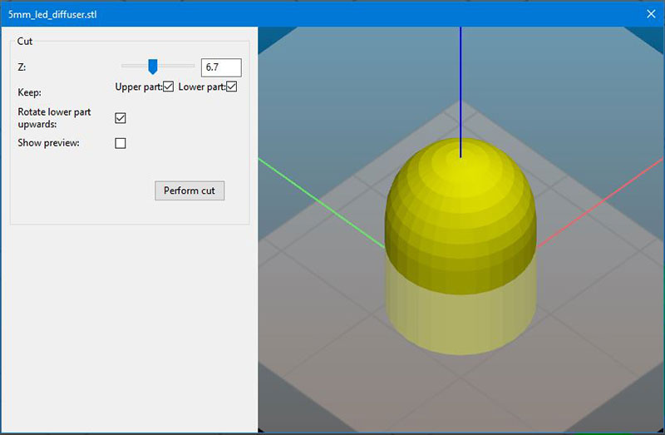The height and width of the screenshot is (435, 665).
Task: Click the "Rotate lower part upwards:" label
Action: point(54,117)
